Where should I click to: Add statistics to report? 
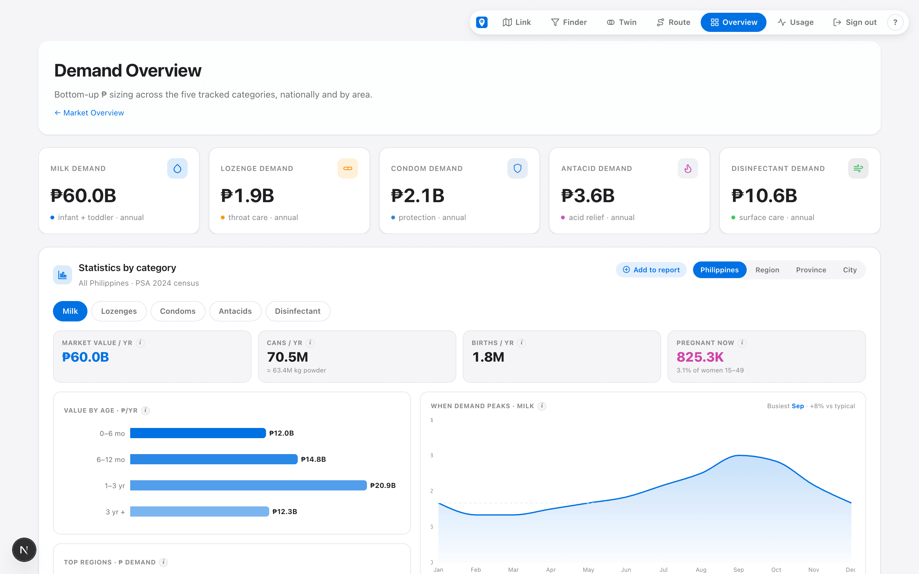coord(651,270)
